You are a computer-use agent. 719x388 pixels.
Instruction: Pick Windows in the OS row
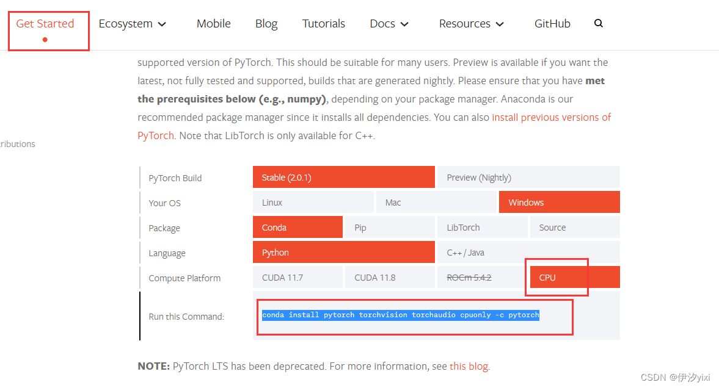coord(559,202)
